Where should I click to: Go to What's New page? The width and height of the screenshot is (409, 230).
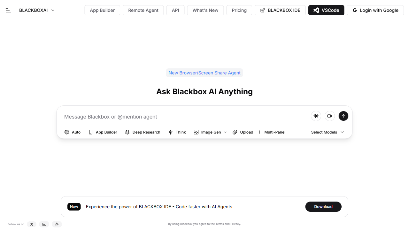pyautogui.click(x=205, y=10)
